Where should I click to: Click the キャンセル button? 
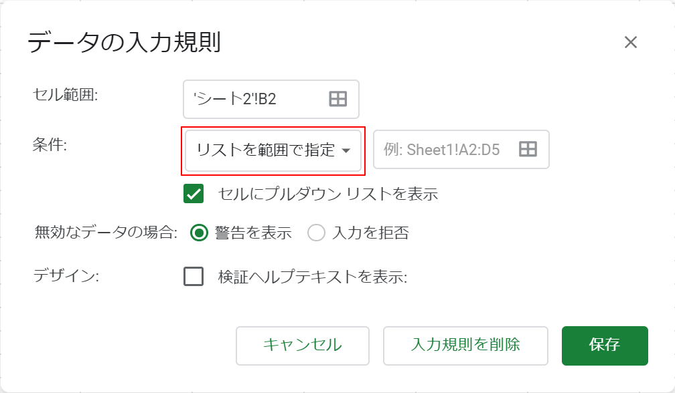[302, 346]
